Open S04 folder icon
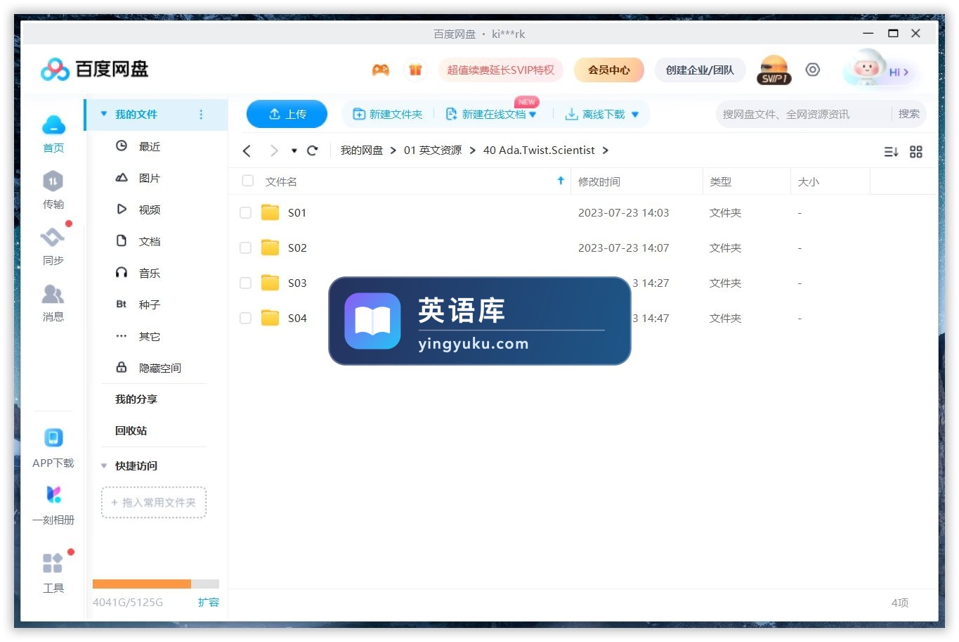The height and width of the screenshot is (642, 959). (270, 318)
